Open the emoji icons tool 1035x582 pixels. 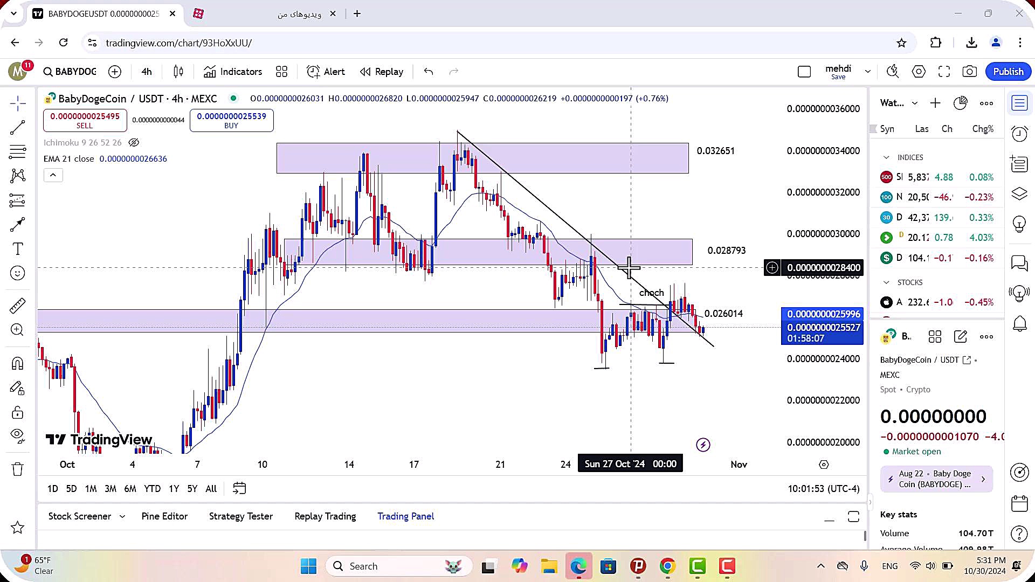17,273
